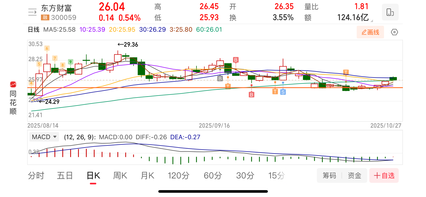The image size is (426, 197).
Task: Tap the 同花顺 logo icon
Action: coord(13,84)
